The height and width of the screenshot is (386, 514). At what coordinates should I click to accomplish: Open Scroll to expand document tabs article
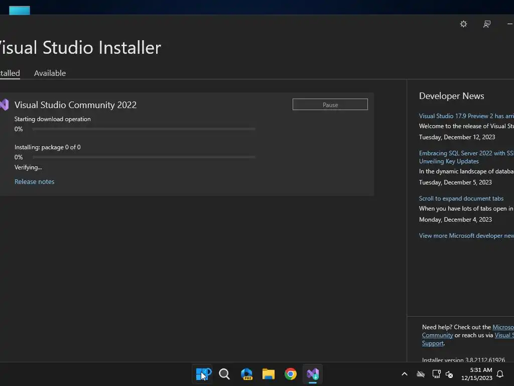[x=461, y=198]
